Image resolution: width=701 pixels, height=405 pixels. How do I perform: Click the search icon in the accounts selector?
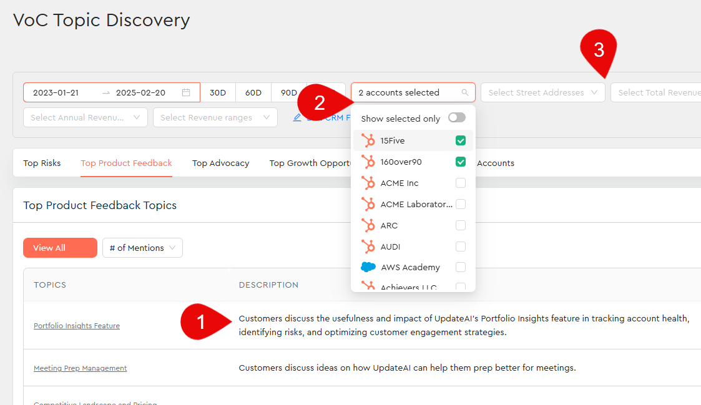(465, 92)
